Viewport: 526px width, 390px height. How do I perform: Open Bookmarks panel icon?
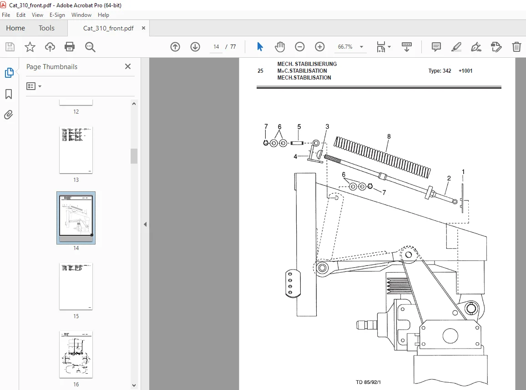(x=9, y=94)
